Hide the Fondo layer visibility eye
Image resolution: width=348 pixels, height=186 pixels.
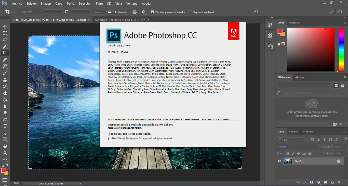tap(279, 161)
